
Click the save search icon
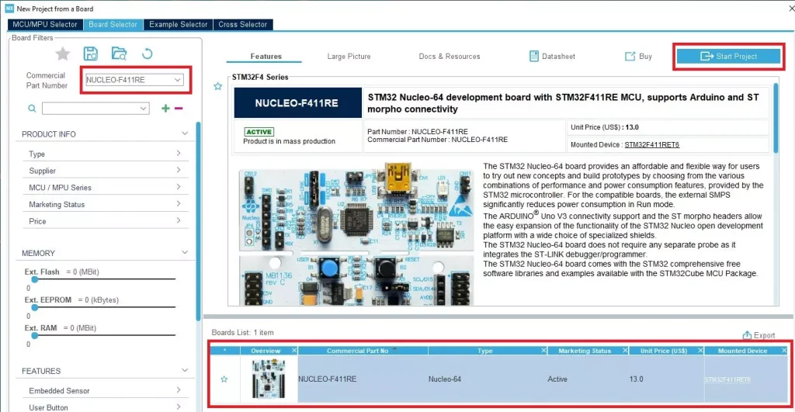click(x=91, y=54)
